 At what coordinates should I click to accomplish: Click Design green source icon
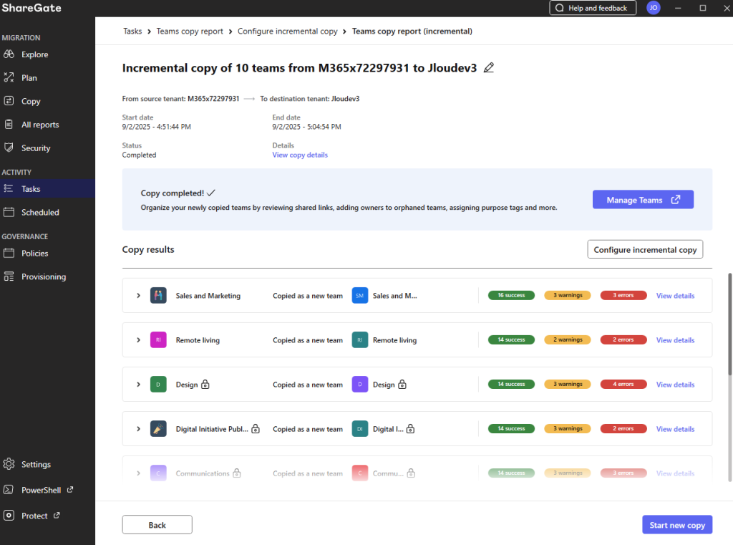point(158,385)
